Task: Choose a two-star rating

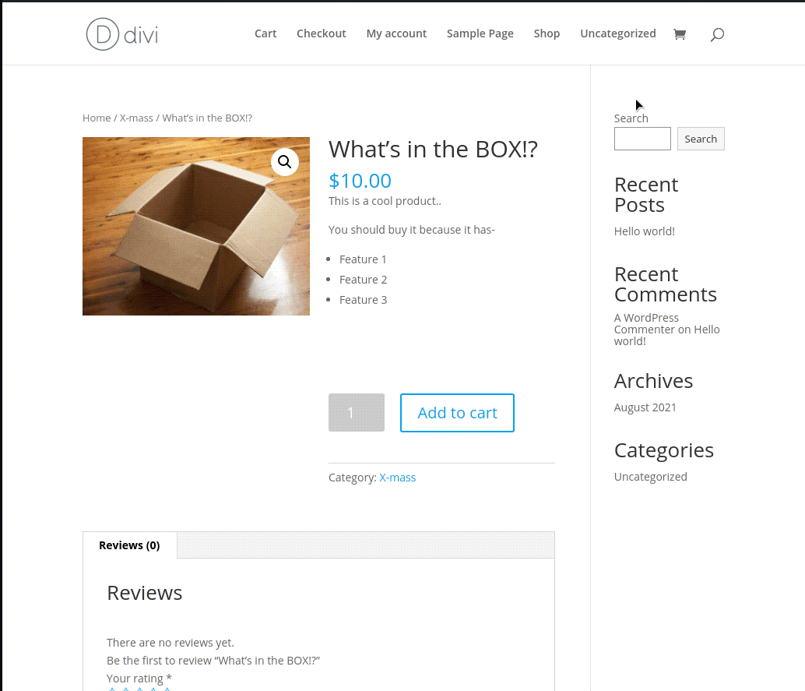Action: (125, 688)
